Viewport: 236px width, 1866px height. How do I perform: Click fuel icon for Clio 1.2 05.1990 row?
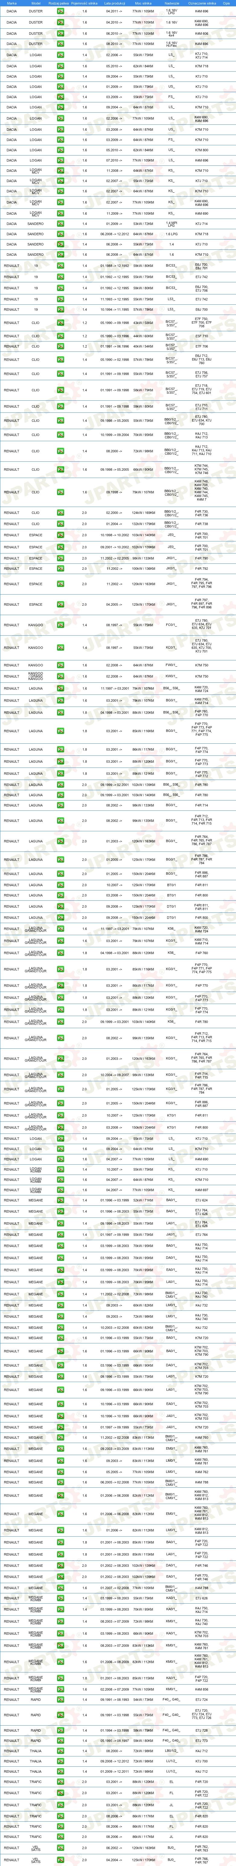coord(61,323)
